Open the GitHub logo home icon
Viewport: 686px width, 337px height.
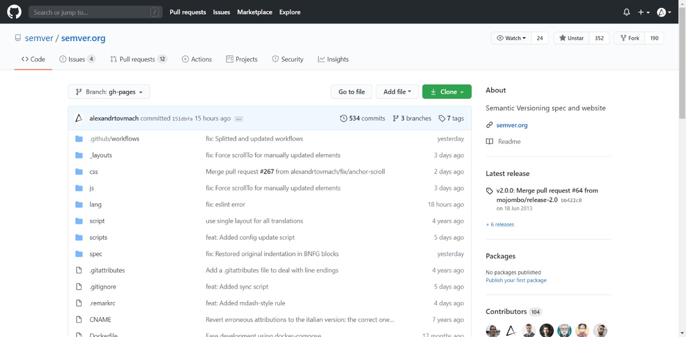pyautogui.click(x=14, y=12)
